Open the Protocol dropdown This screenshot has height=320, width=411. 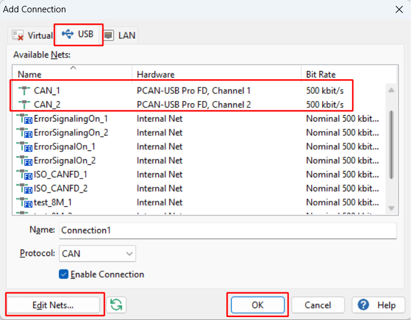pos(97,254)
